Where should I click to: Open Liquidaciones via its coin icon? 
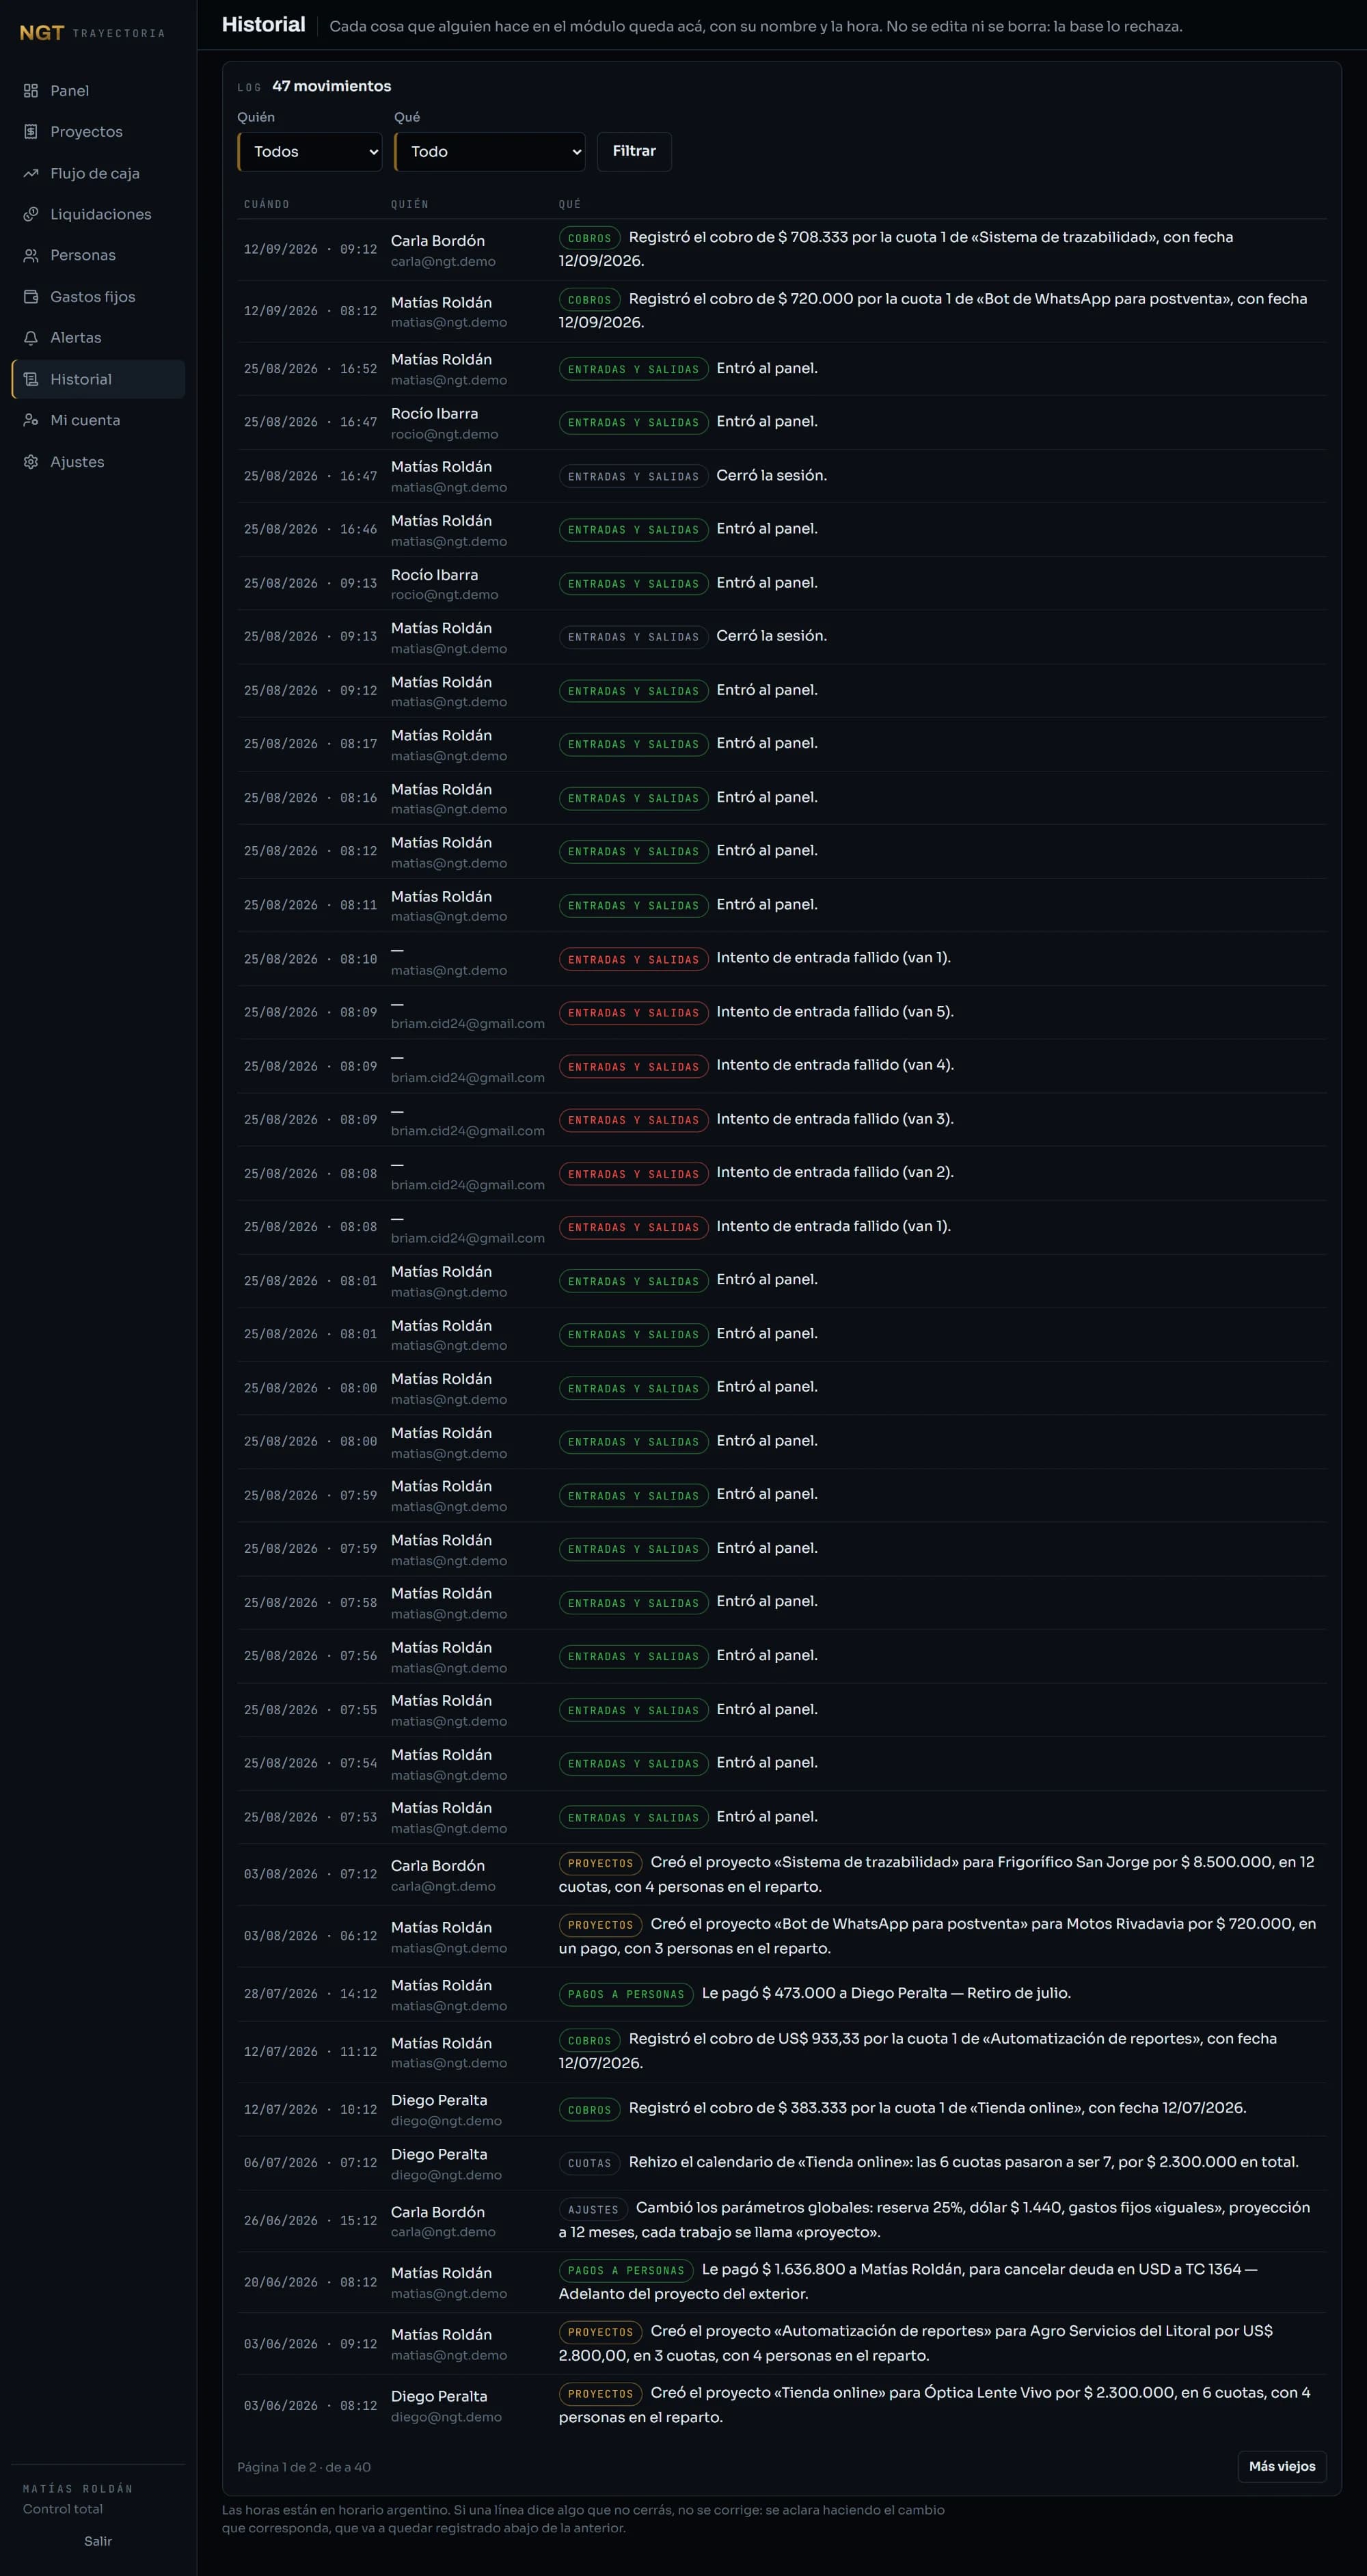click(x=31, y=214)
